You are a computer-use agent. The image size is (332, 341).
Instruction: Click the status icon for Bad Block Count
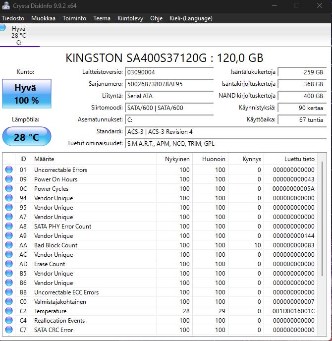click(9, 245)
